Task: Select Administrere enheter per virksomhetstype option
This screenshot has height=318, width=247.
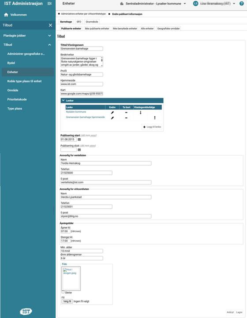Action: [59, 14]
